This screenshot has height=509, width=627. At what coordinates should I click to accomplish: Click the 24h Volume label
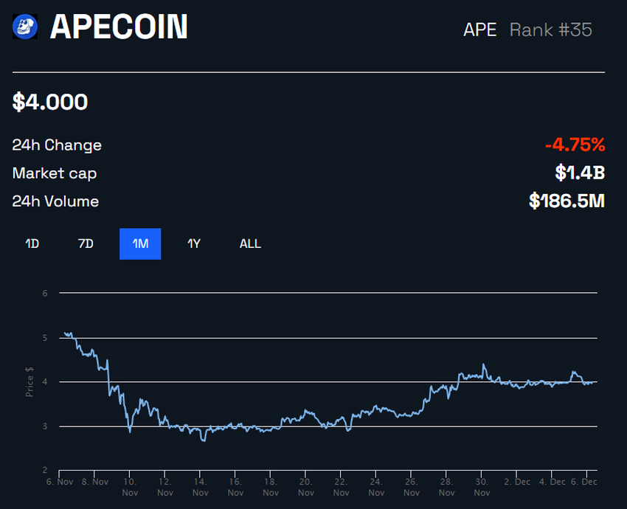55,201
